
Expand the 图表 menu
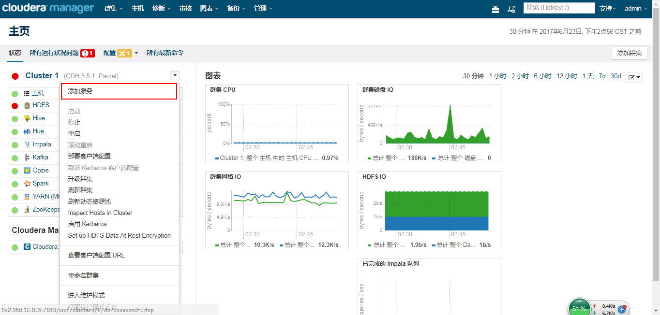click(x=210, y=9)
